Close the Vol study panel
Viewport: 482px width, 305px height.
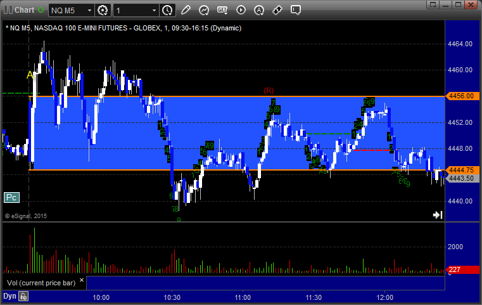click(x=82, y=280)
